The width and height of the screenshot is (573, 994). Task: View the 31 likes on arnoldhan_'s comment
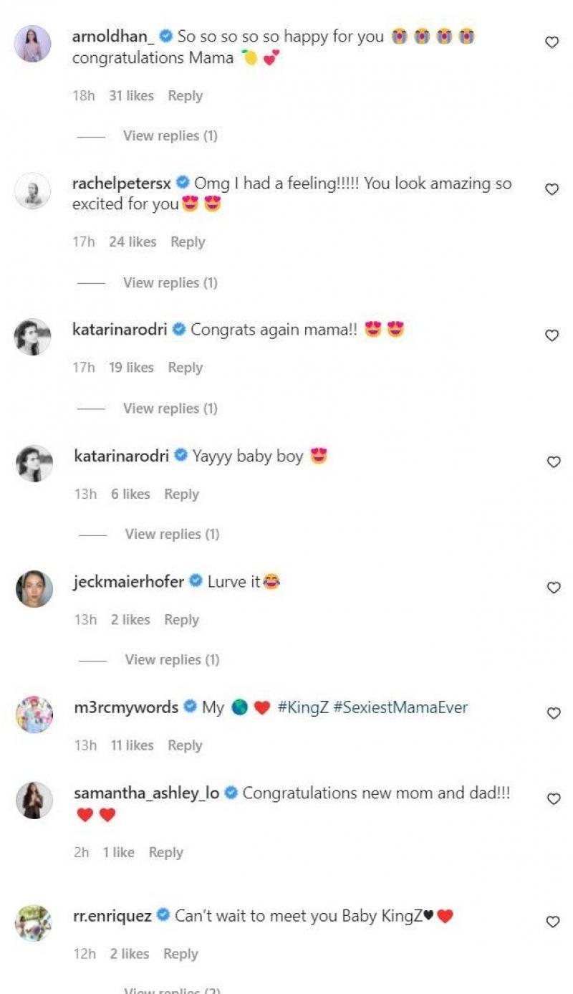pos(131,95)
